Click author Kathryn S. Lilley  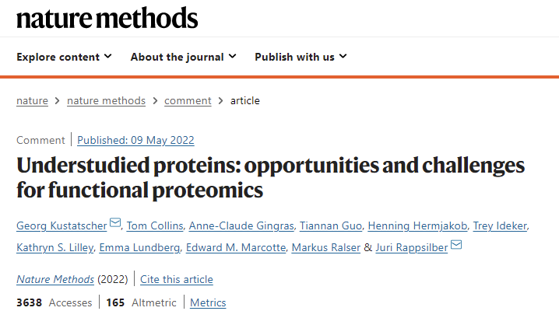[55, 247]
